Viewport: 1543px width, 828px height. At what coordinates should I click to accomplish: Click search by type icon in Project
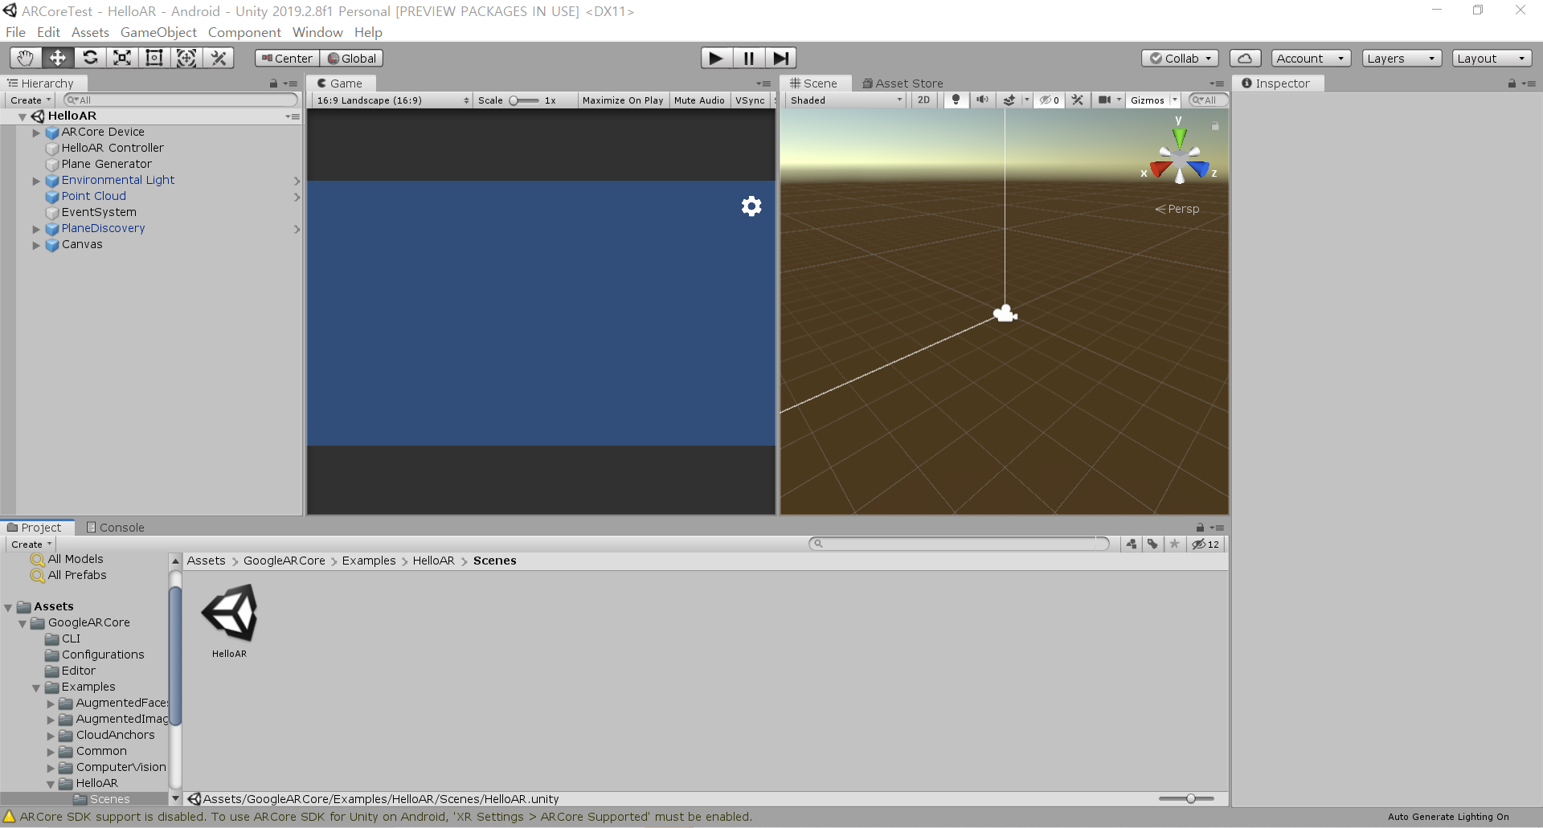point(1132,544)
